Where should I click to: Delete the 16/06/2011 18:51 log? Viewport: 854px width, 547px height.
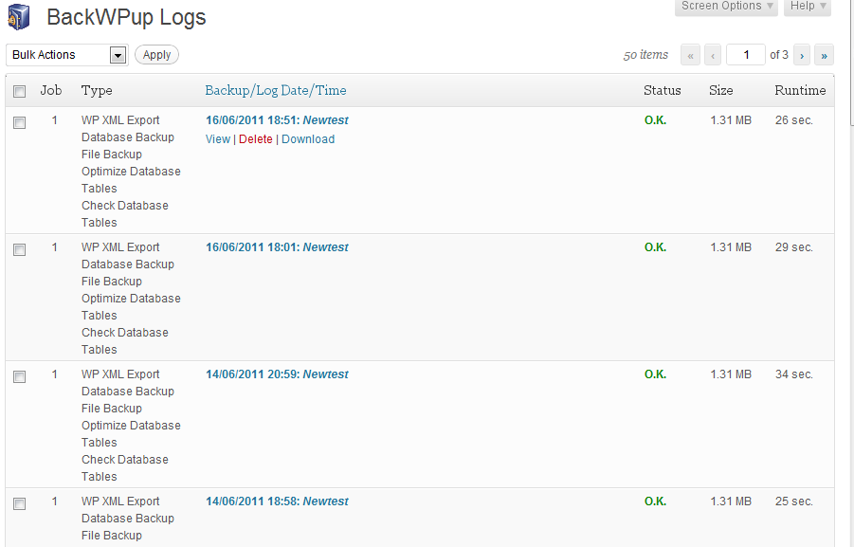(255, 139)
